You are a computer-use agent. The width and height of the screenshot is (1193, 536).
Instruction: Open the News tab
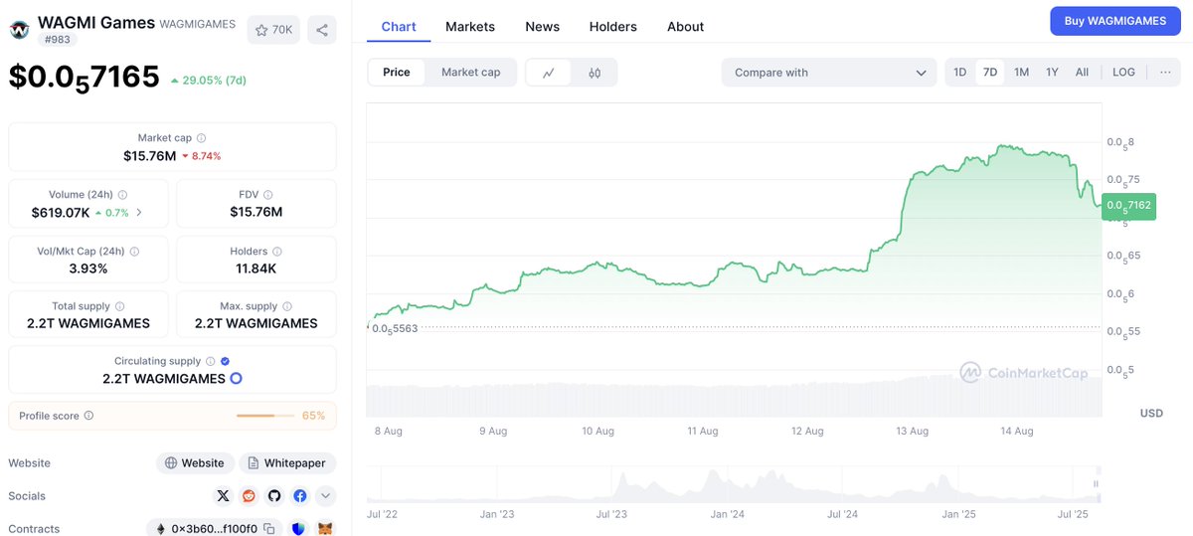[542, 27]
